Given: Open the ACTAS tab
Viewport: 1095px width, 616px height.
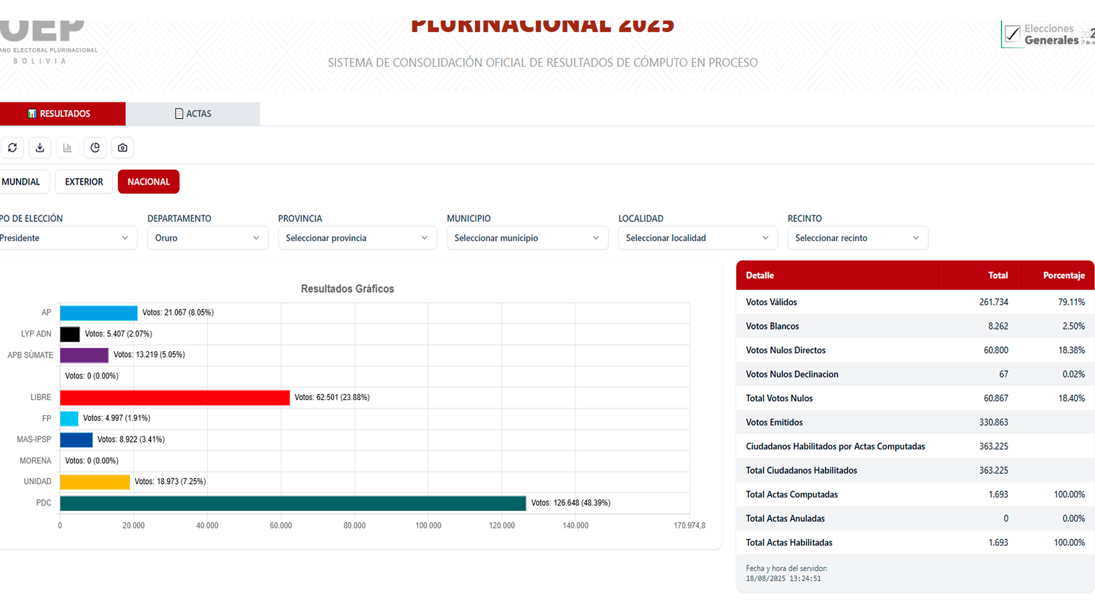Looking at the screenshot, I should (x=193, y=114).
